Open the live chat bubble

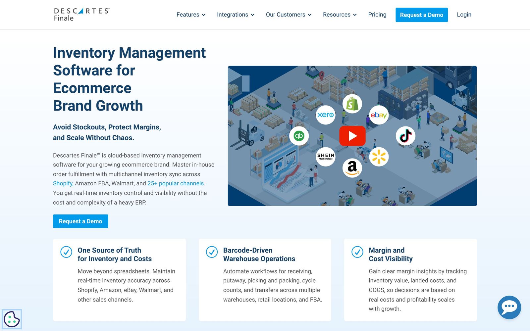pos(509,307)
